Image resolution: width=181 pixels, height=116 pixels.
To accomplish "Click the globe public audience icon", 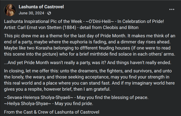I will pos(49,13).
